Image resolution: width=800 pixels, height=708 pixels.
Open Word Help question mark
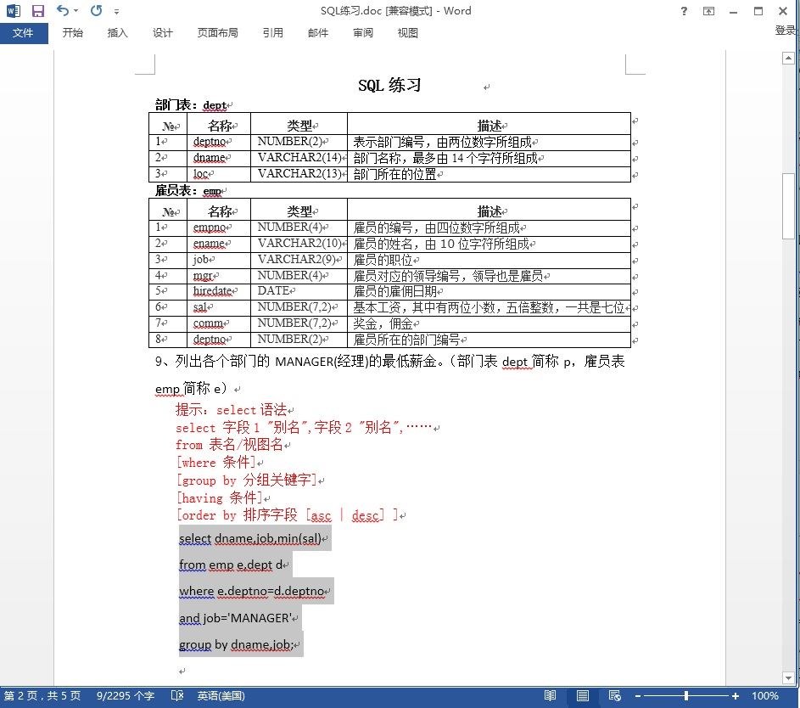(684, 11)
